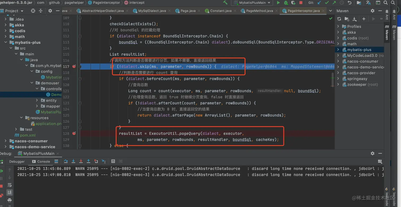This screenshot has height=207, width=401.
Task: Hide the Project tool window
Action: point(58,11)
